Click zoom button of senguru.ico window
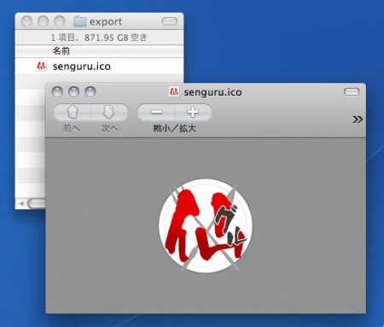The height and width of the screenshot is (327, 384). (x=90, y=92)
